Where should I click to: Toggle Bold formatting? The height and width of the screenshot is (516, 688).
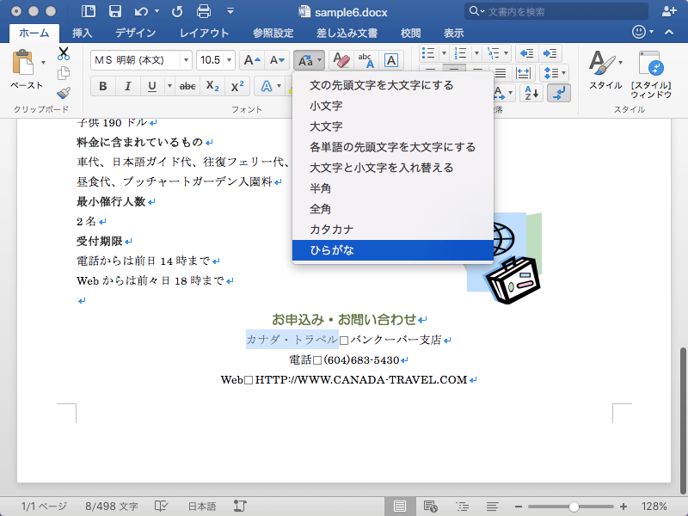(103, 86)
